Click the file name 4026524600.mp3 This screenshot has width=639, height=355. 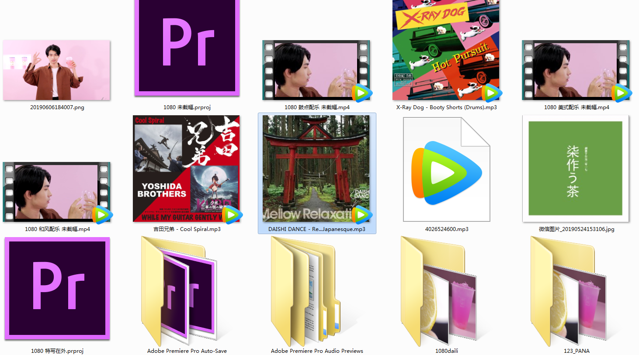point(447,229)
